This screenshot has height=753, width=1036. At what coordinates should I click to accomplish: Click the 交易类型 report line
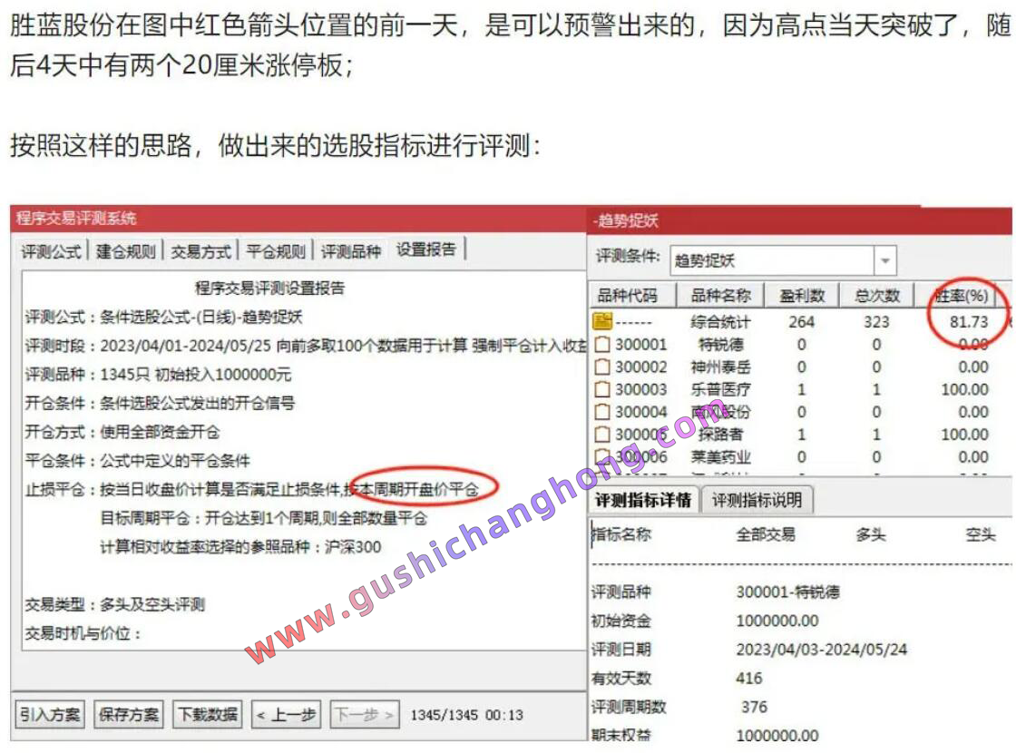point(115,604)
